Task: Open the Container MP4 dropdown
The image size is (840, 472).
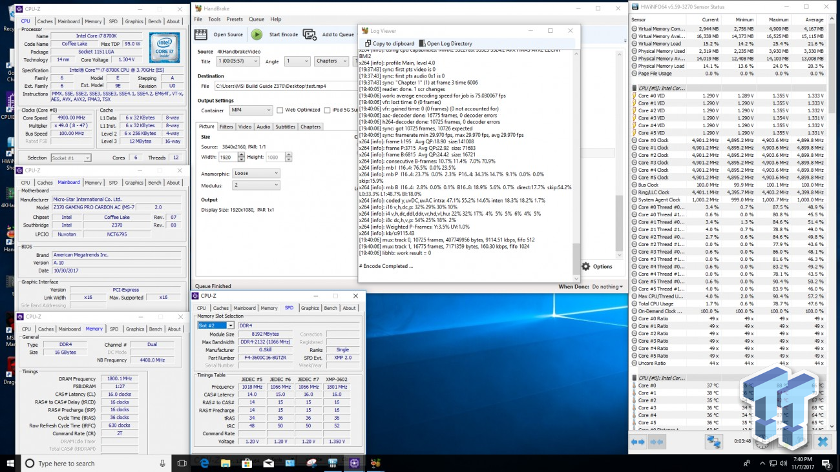Action: pyautogui.click(x=251, y=110)
